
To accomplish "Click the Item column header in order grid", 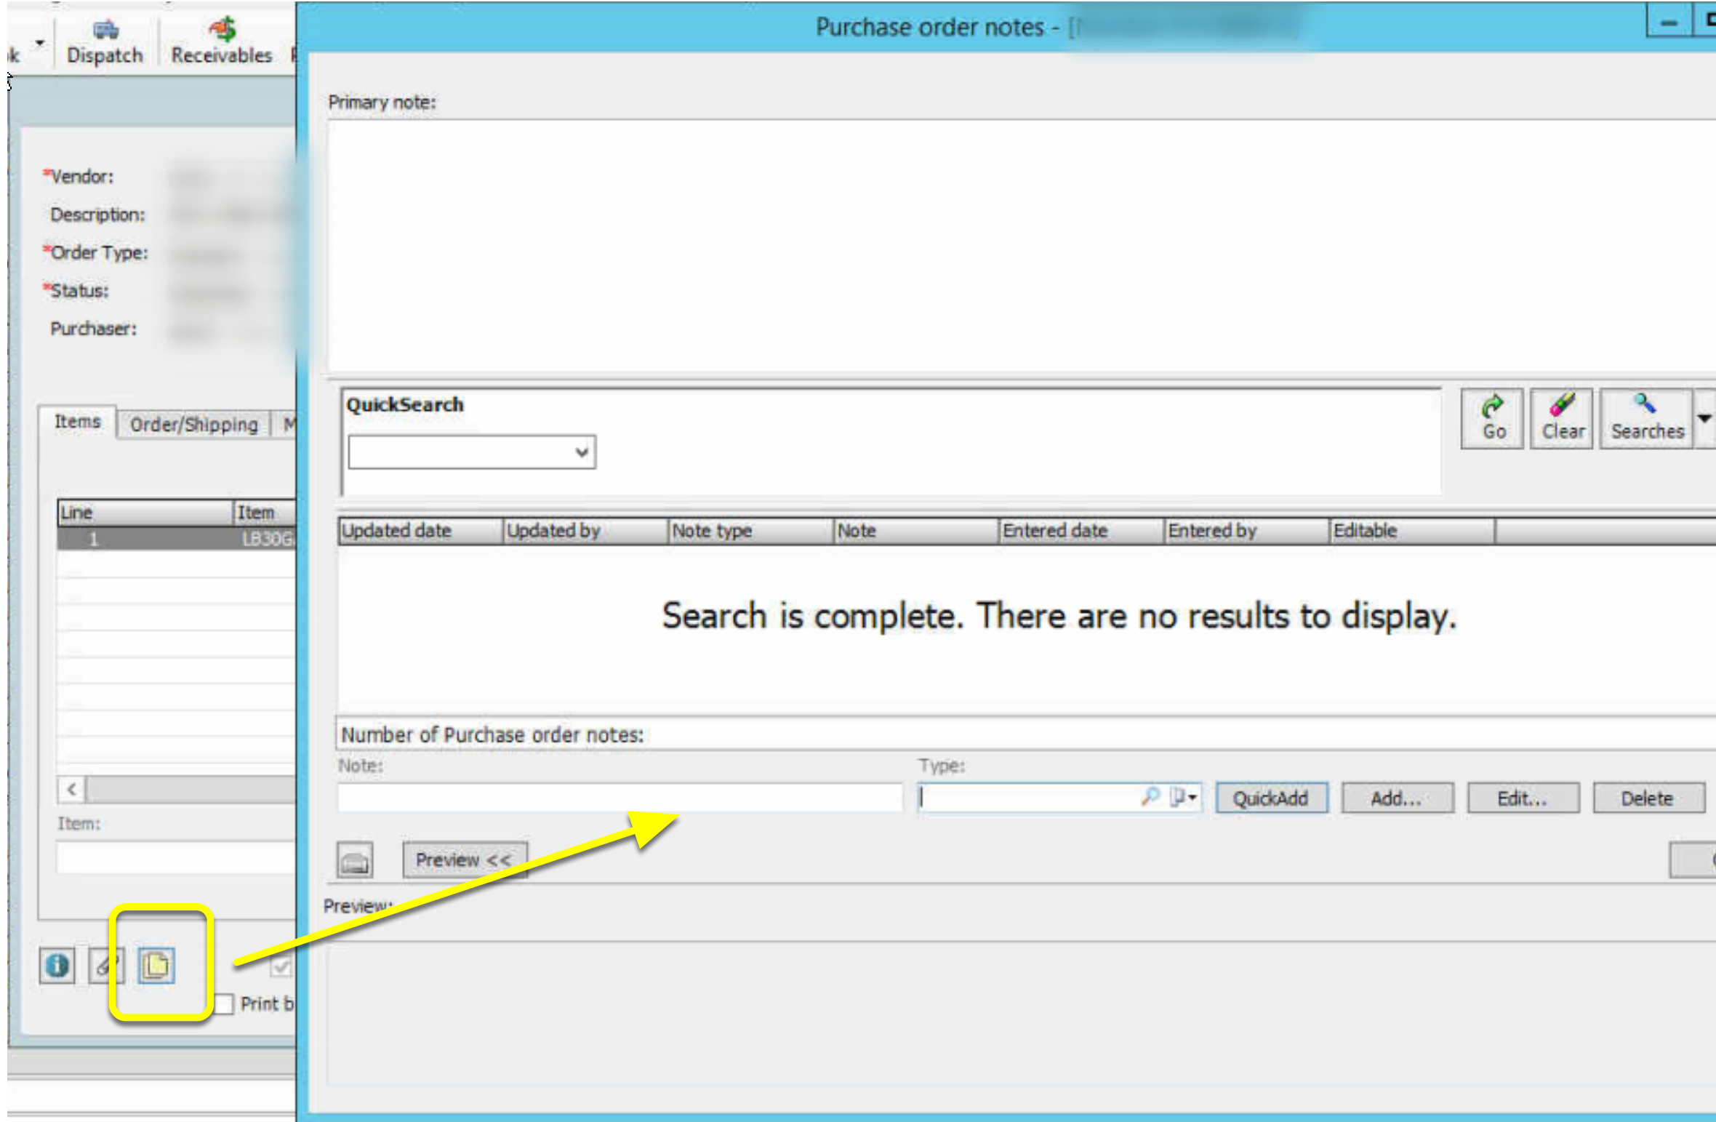I will pos(265,513).
